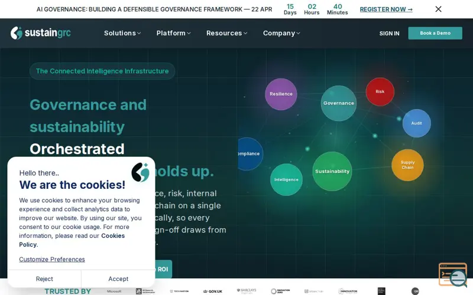Open the Company menu
Viewport: 473px width, 295px height.
281,33
